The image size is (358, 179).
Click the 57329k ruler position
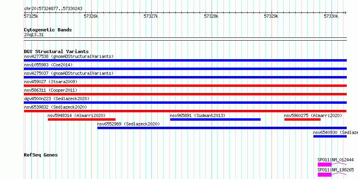pos(272,16)
